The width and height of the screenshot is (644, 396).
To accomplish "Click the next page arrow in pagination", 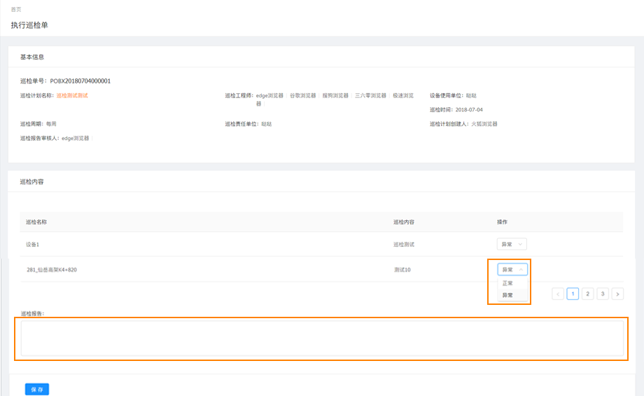I will pyautogui.click(x=617, y=294).
